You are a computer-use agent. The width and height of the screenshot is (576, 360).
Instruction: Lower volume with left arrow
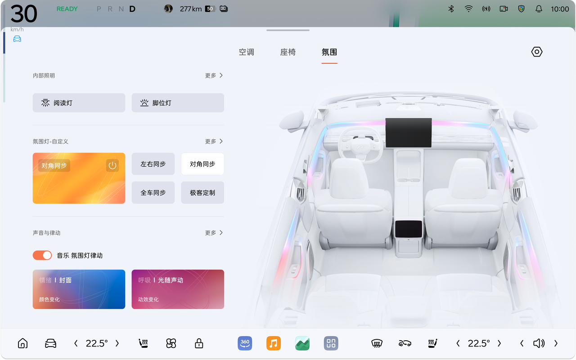[x=522, y=343]
